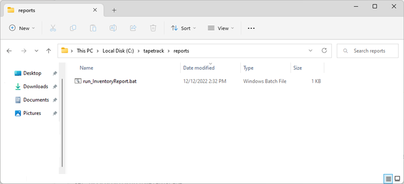This screenshot has height=184, width=404.
Task: Go up one folder level arrow
Action: pos(48,51)
